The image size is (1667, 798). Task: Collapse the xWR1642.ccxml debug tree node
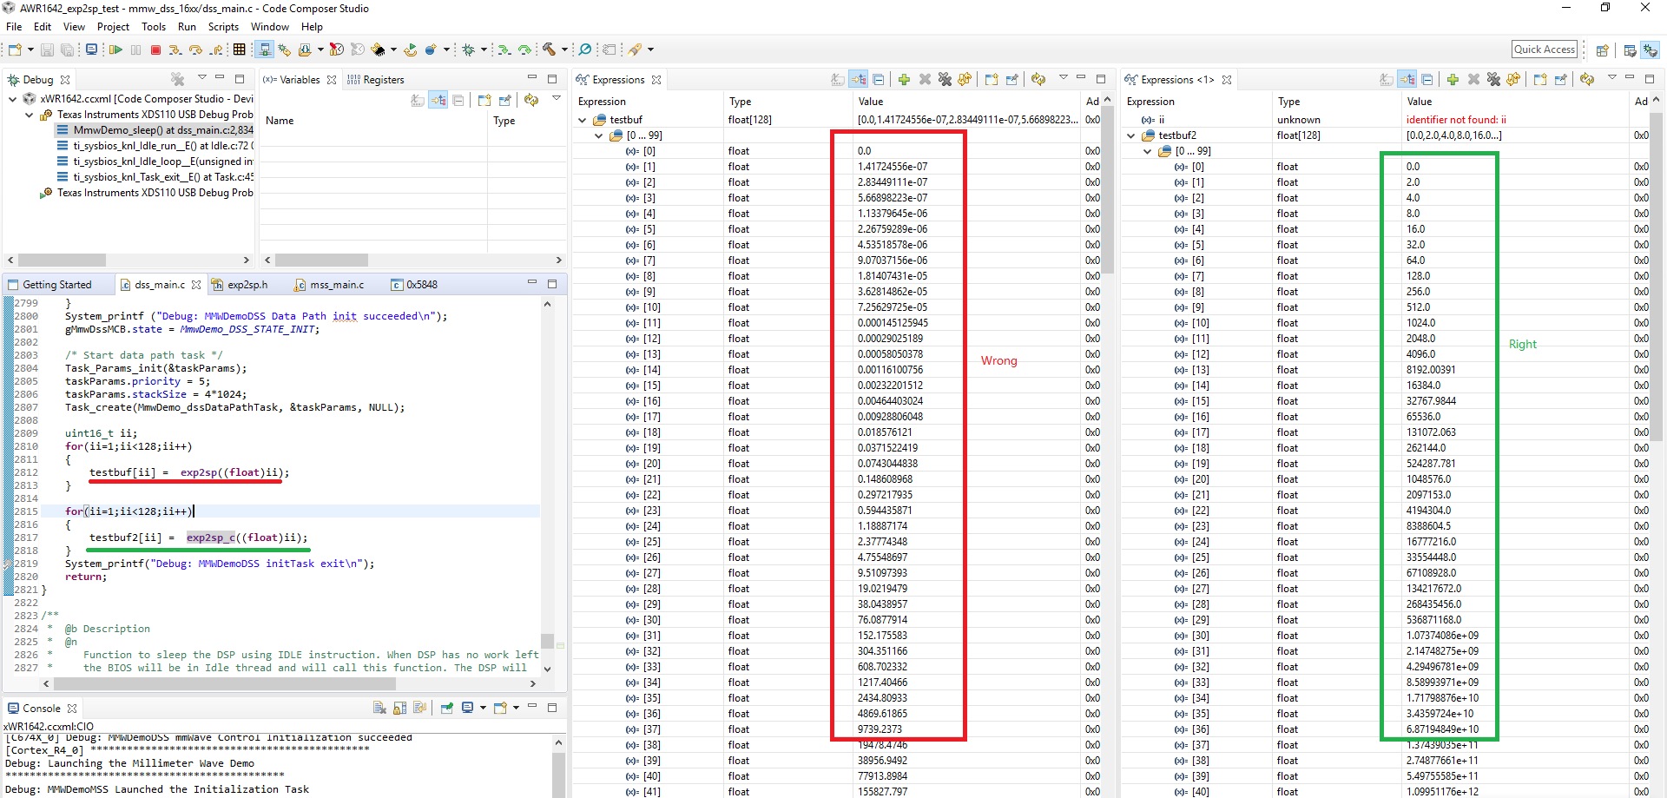(x=13, y=99)
